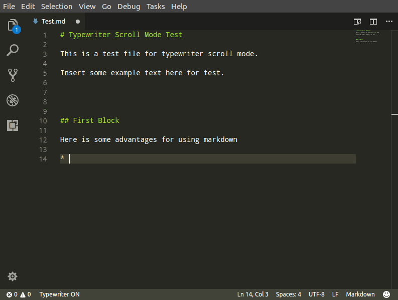Open the Tasks menu
Screen dimensions: 398x300
pyautogui.click(x=156, y=7)
